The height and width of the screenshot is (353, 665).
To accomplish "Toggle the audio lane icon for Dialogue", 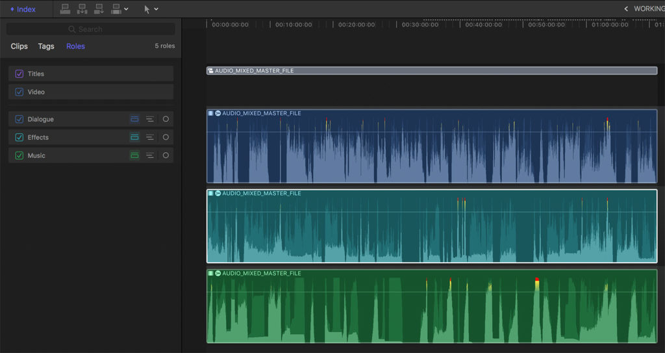I will click(134, 120).
